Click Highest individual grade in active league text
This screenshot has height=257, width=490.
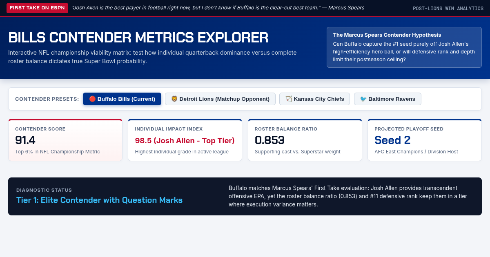pos(182,152)
